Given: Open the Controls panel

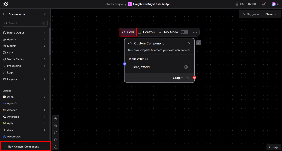Looking at the screenshot, I should coord(147,32).
